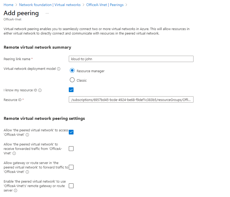Uncheck the I know my resource ID checkbox

pyautogui.click(x=71, y=90)
